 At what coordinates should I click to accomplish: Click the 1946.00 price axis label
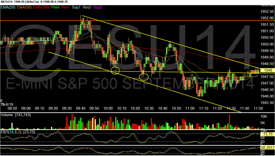click(x=267, y=96)
